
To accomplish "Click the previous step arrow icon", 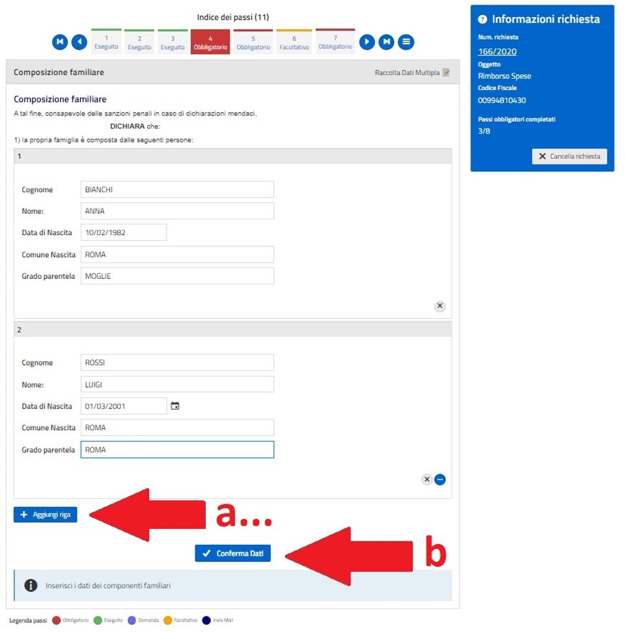I will (79, 42).
